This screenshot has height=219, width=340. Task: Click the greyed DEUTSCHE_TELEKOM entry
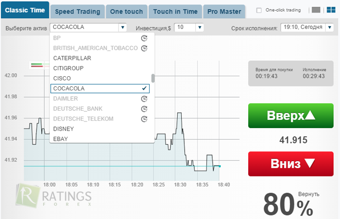coord(100,119)
